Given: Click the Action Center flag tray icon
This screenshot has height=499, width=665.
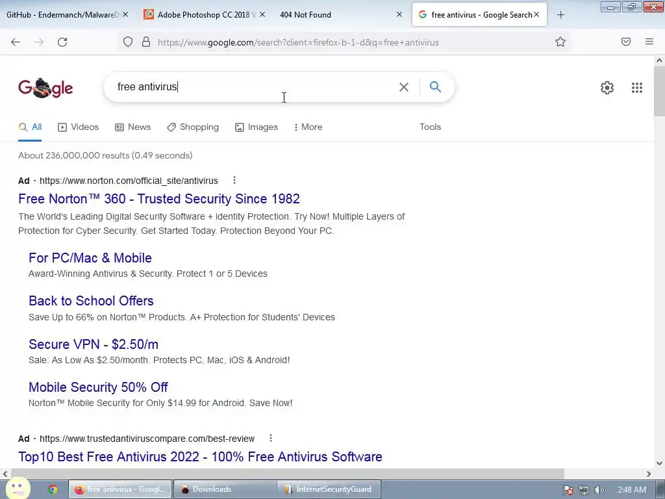Looking at the screenshot, I should (568, 490).
